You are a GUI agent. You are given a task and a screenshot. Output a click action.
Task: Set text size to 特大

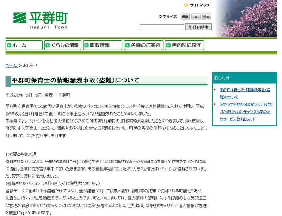(x=207, y=17)
